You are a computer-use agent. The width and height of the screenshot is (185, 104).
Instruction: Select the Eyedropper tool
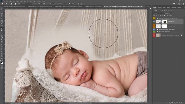click(x=2, y=23)
